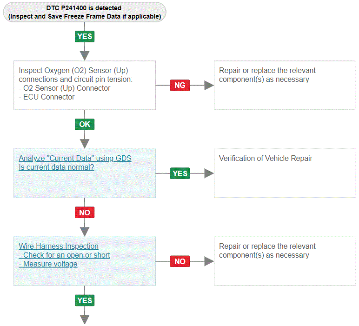Click the green OK badge
This screenshot has height=326, width=359.
click(85, 124)
